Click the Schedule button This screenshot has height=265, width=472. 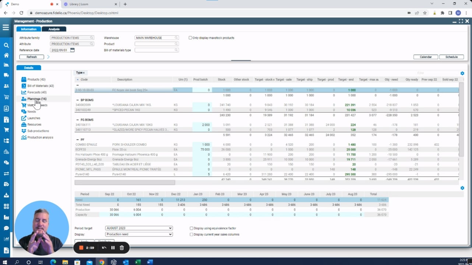[451, 57]
